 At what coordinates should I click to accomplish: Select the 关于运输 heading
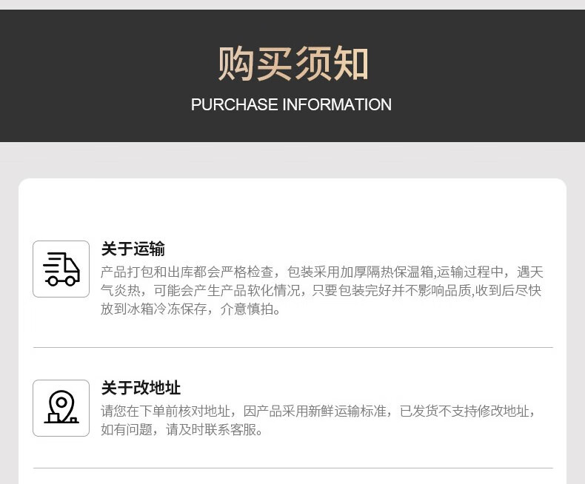click(x=133, y=249)
